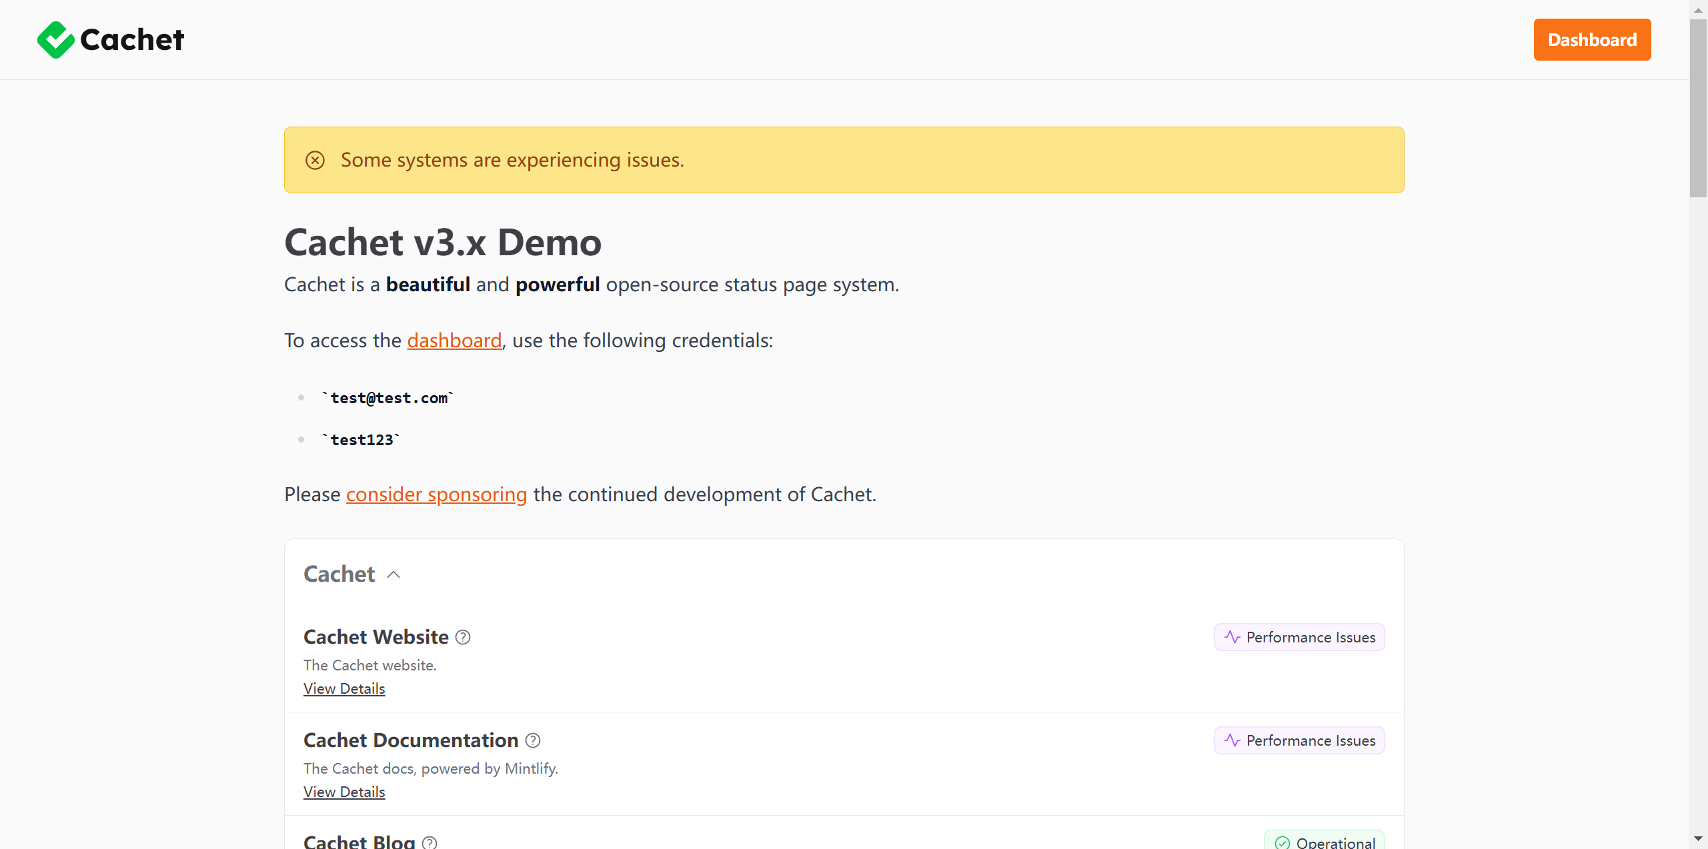
Task: Collapse the Cachet component group chevron
Action: coord(393,574)
